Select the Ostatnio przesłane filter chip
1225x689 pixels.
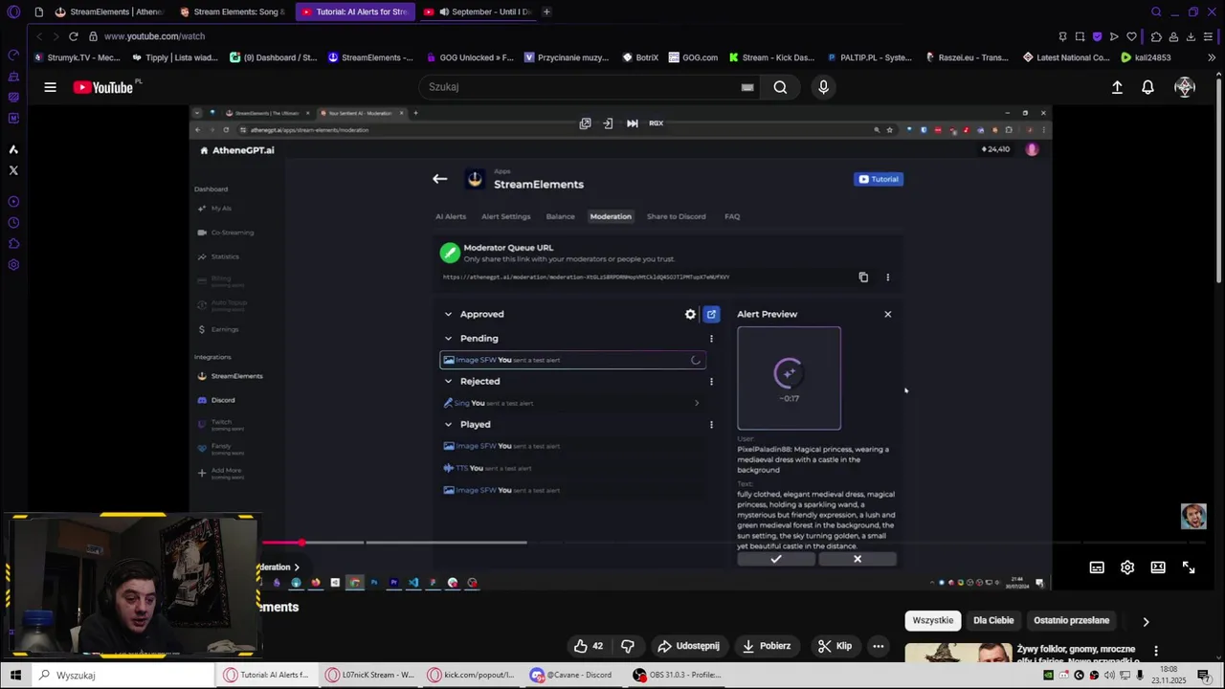[x=1071, y=620]
